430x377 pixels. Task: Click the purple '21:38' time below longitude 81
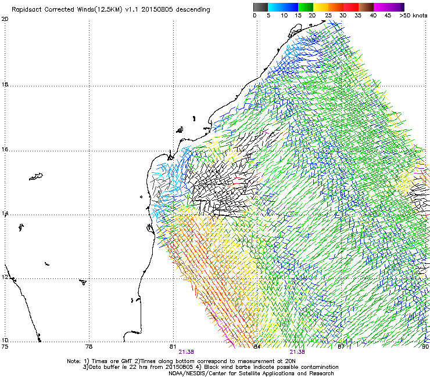coord(186,352)
